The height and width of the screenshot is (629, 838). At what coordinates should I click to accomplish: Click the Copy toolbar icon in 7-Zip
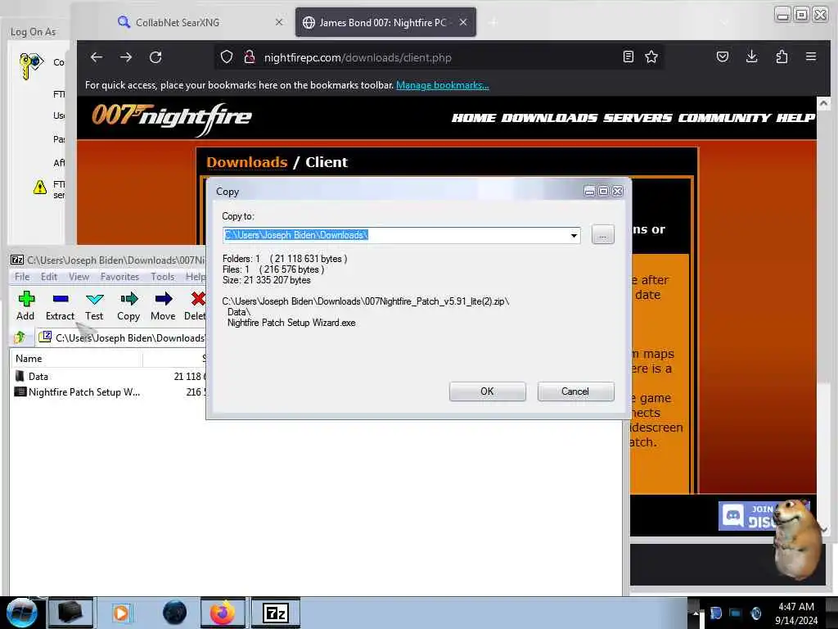(128, 306)
